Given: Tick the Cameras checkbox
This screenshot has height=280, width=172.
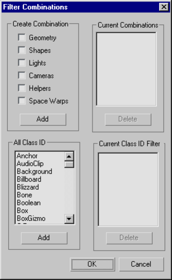Looking at the screenshot, I should [x=22, y=75].
